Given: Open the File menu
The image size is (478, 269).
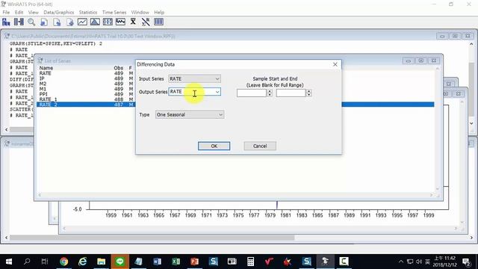Looking at the screenshot, I should 6,12.
